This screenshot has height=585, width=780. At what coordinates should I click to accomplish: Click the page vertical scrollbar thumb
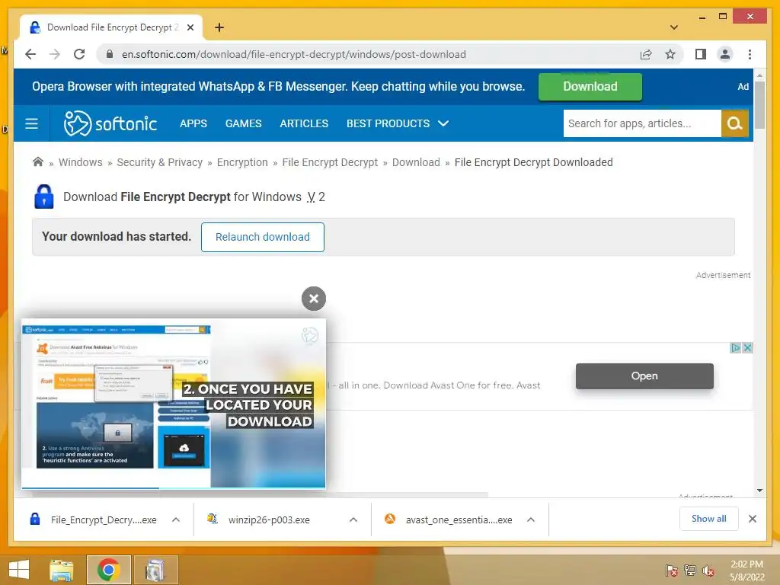[759, 105]
